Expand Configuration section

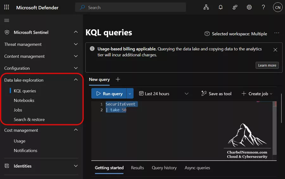pos(76,68)
